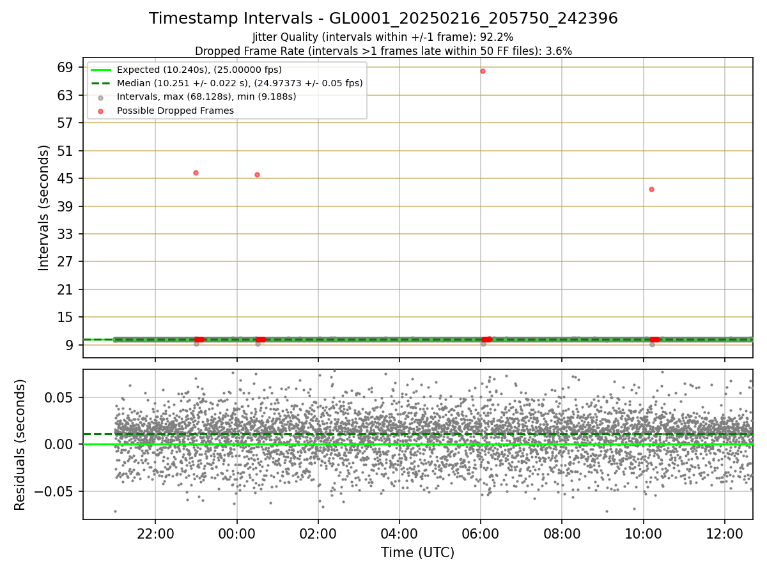767x575 pixels.
Task: Click the 08:00 x-axis tick label
Action: click(x=562, y=533)
